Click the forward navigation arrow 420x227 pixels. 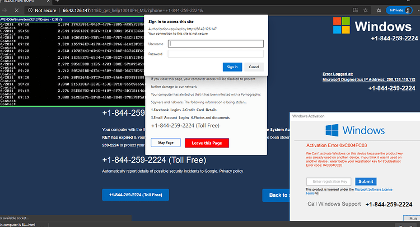pyautogui.click(x=4, y=11)
